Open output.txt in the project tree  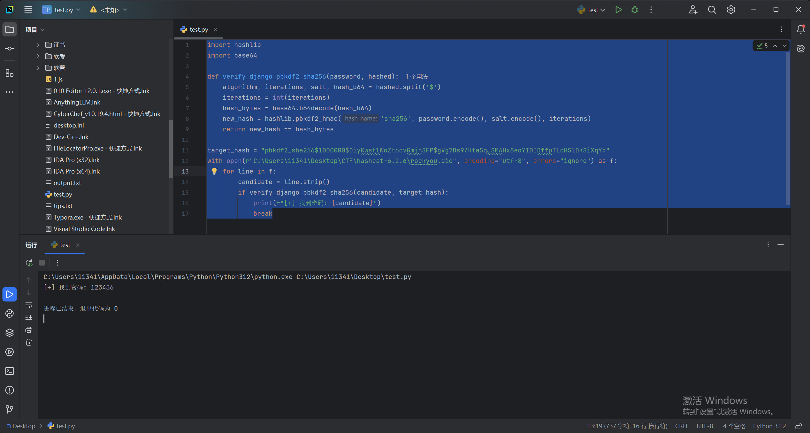coord(67,183)
